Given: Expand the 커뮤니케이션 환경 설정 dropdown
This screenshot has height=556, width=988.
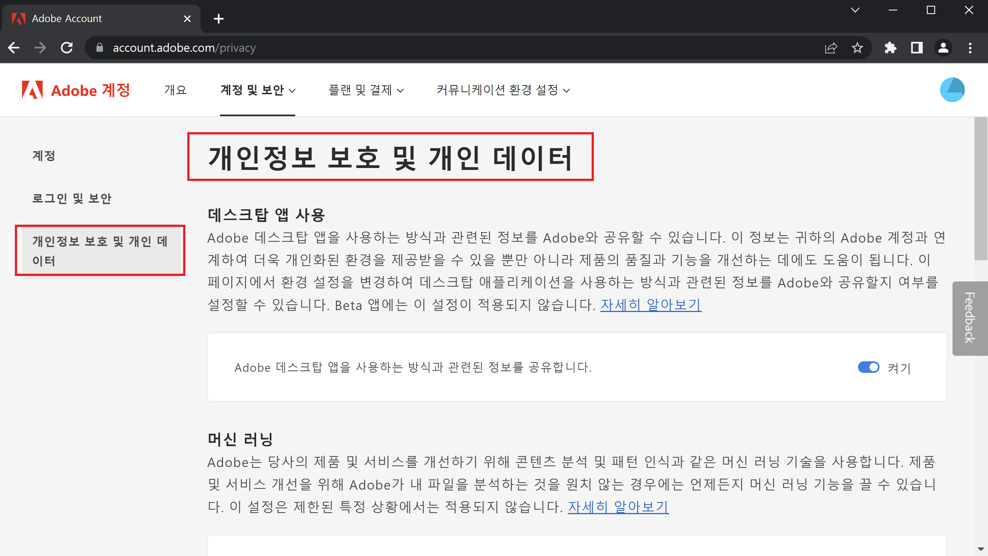Looking at the screenshot, I should click(x=503, y=91).
